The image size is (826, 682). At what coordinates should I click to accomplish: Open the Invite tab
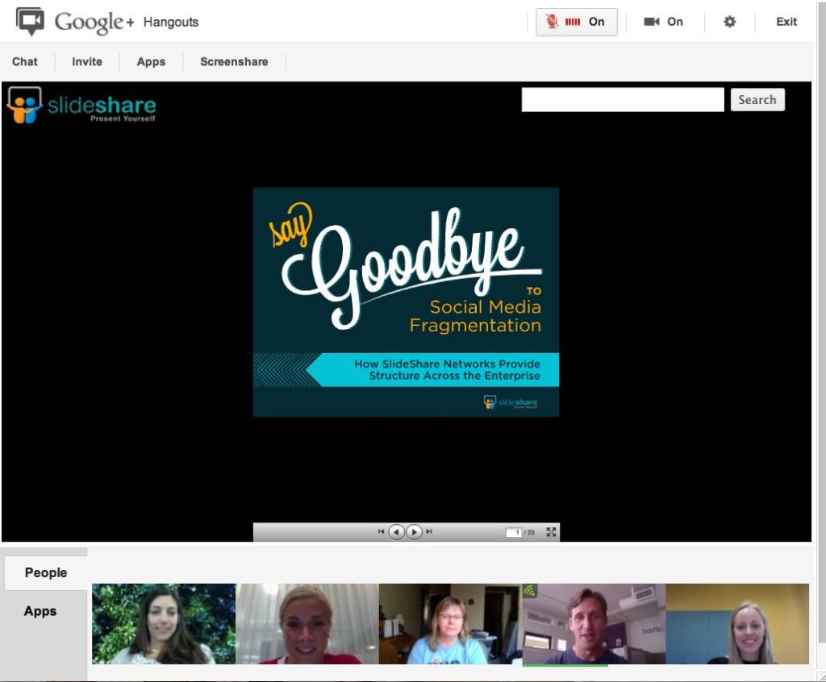87,61
